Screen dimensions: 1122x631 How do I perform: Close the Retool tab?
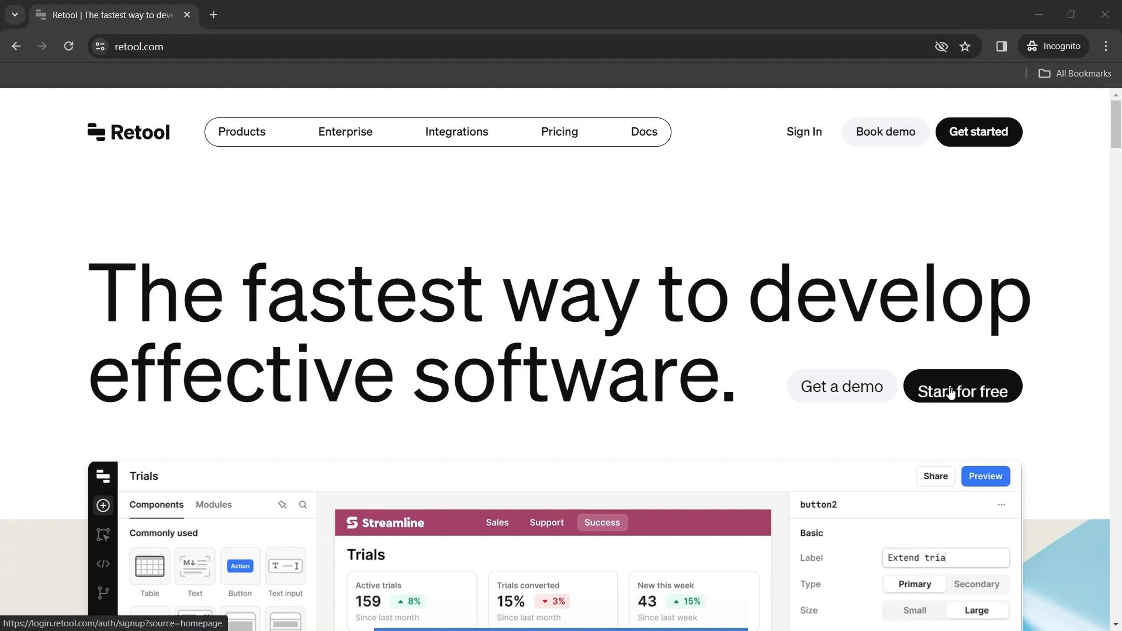pos(187,15)
